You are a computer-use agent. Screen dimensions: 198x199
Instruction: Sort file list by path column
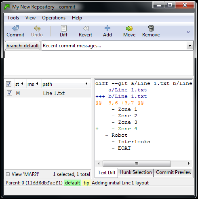pos(66,84)
